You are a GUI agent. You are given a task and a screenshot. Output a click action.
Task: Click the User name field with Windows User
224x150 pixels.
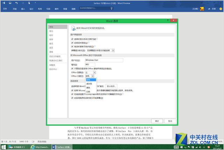point(104,60)
